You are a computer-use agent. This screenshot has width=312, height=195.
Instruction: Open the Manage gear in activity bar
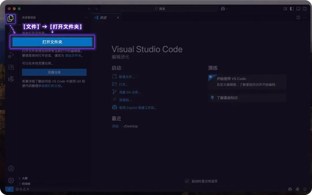[x=11, y=180]
